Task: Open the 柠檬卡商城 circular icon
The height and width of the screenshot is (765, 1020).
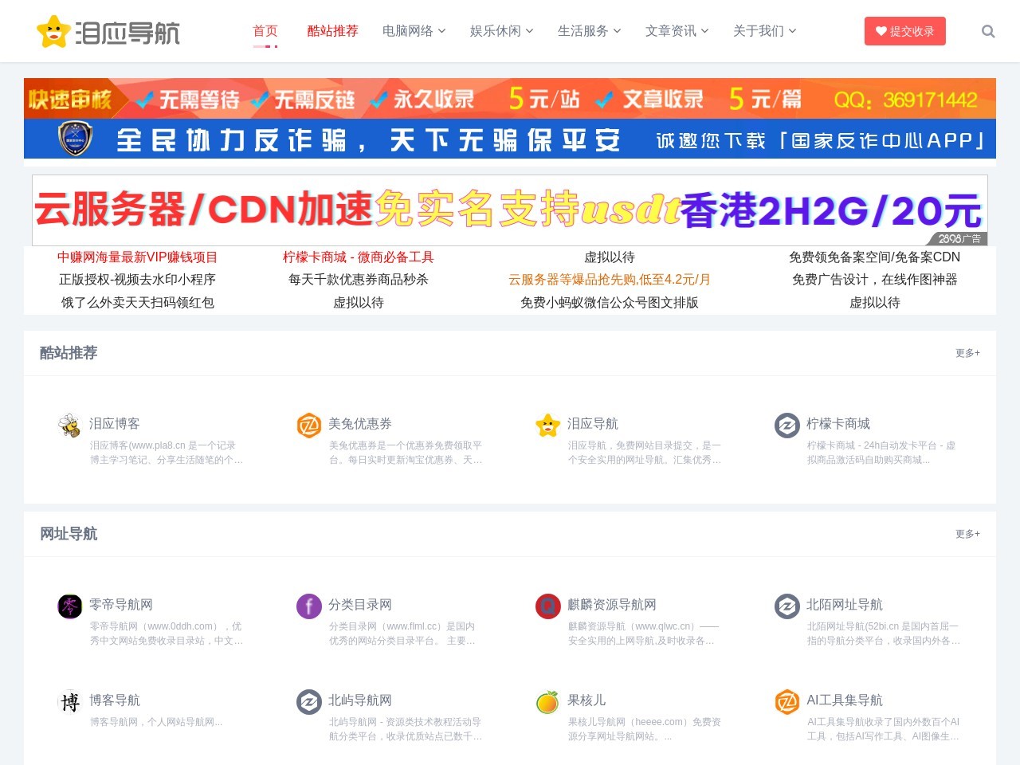Action: 787,426
